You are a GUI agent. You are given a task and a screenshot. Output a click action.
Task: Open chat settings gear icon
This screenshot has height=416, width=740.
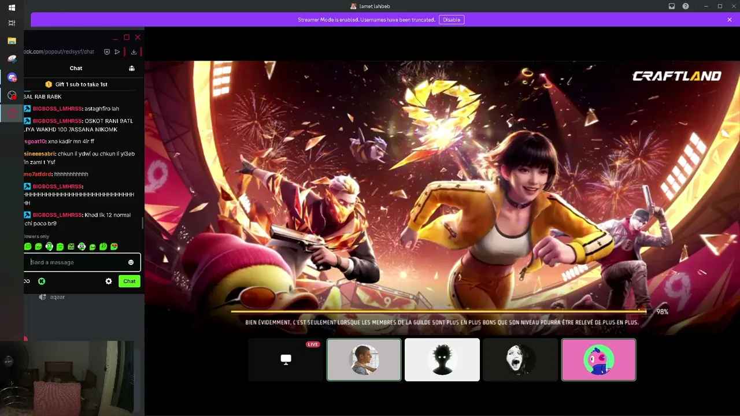(x=109, y=281)
